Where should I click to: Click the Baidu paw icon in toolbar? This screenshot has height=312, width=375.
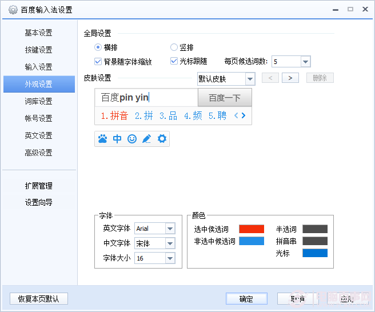[x=102, y=139]
